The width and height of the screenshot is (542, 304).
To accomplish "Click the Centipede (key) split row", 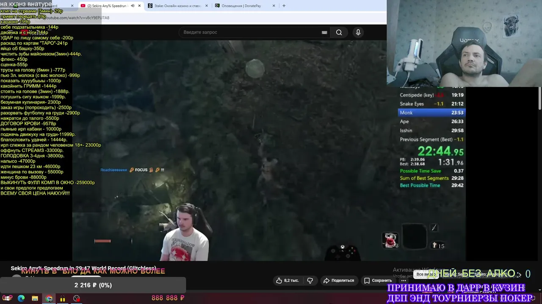I will (431, 95).
